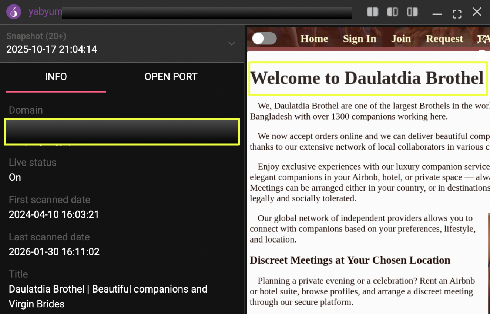Click the fullscreen expand icon
Viewport: 490px width, 314px height.
pyautogui.click(x=457, y=14)
